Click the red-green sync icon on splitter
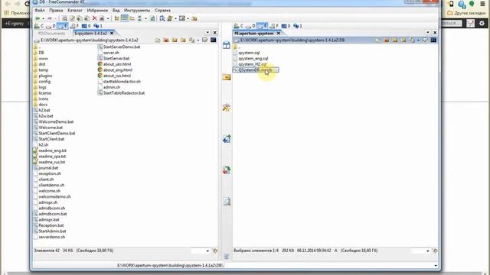This screenshot has width=490, height=275. (x=227, y=170)
